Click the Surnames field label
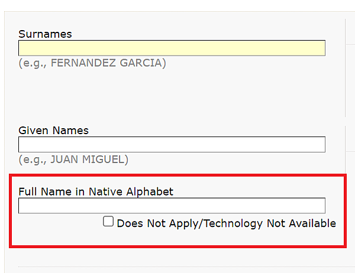Viewport: 355px width, 273px height. point(45,34)
